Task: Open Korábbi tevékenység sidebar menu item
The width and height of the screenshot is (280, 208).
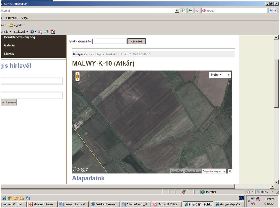Action: 20,37
